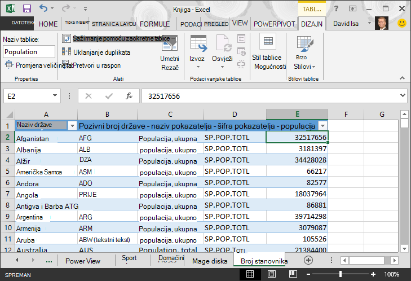Click Promjena veličine tablice resize button
The image size is (411, 281).
click(37, 65)
